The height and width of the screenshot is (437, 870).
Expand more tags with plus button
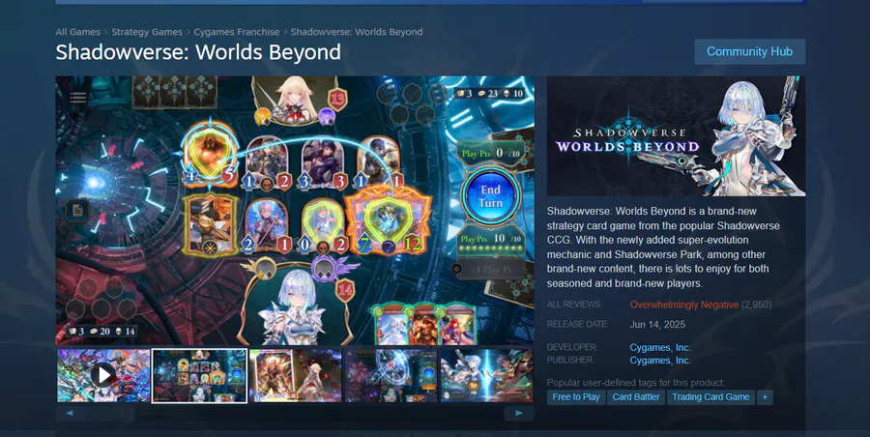765,397
